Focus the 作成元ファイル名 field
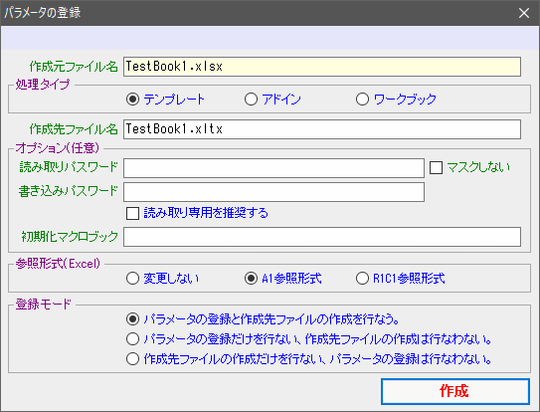This screenshot has height=412, width=540. coord(322,67)
